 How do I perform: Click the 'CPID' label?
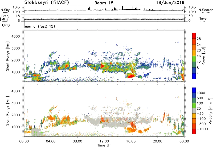click(6, 25)
